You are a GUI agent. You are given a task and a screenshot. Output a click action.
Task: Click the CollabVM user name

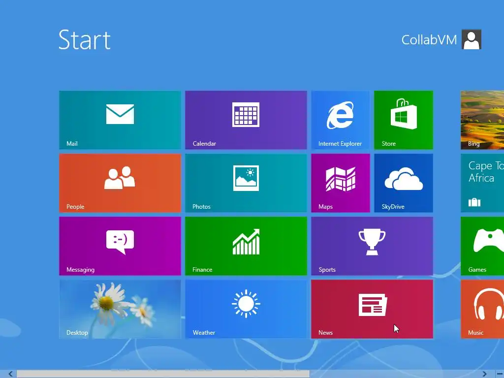(x=429, y=40)
